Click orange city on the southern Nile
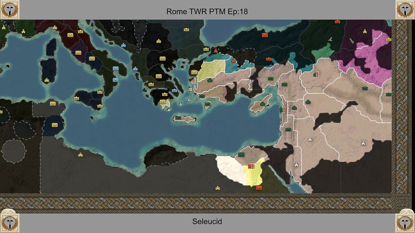The image size is (415, 233). 259,188
